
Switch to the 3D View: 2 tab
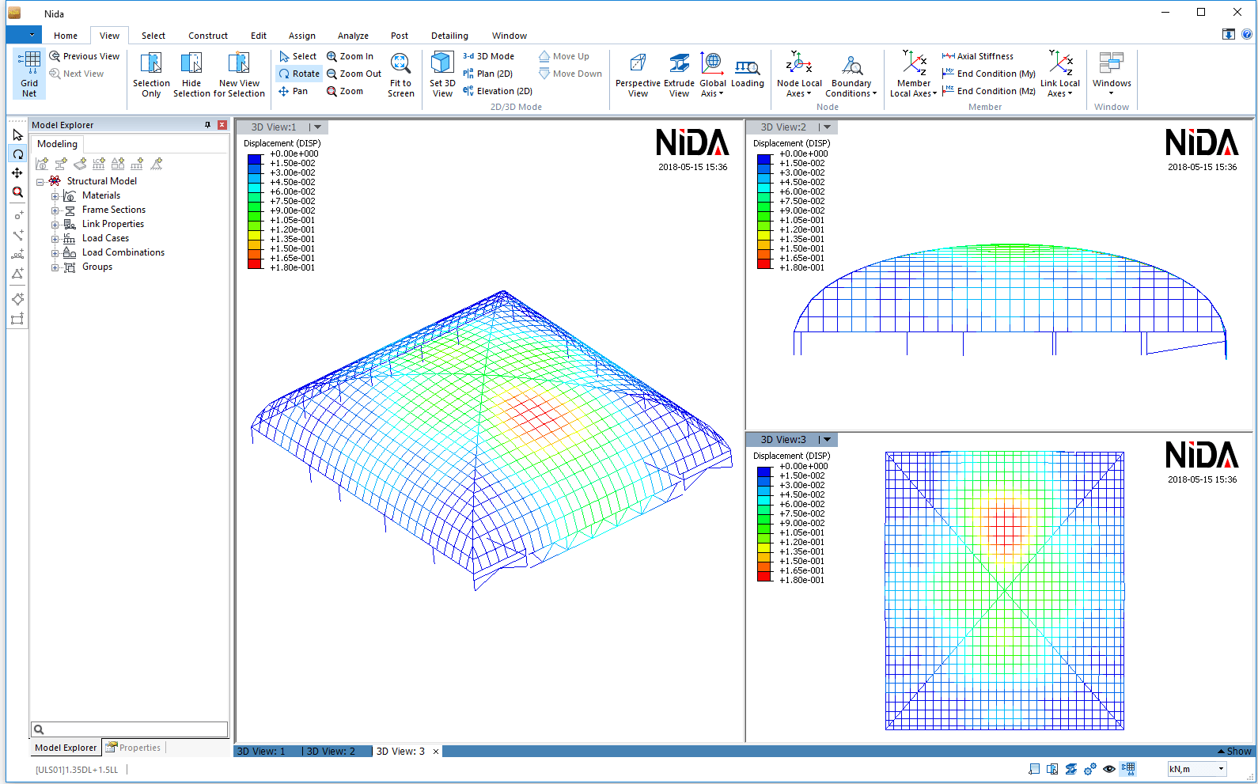click(331, 752)
